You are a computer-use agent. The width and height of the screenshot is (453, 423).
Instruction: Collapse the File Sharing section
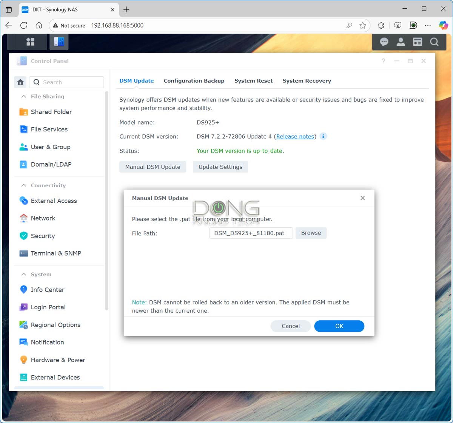23,96
